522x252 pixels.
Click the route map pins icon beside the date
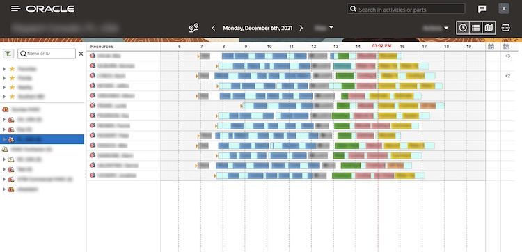pyautogui.click(x=193, y=28)
